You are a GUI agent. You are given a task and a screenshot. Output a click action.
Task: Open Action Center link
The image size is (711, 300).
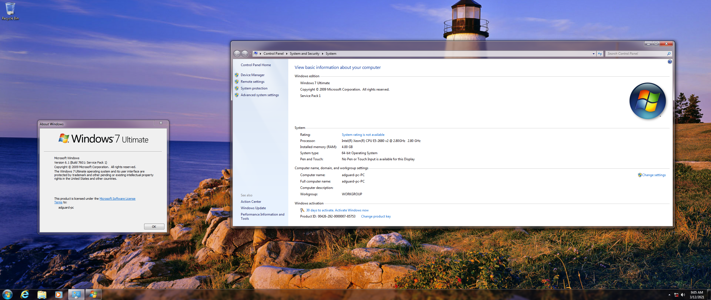(251, 202)
